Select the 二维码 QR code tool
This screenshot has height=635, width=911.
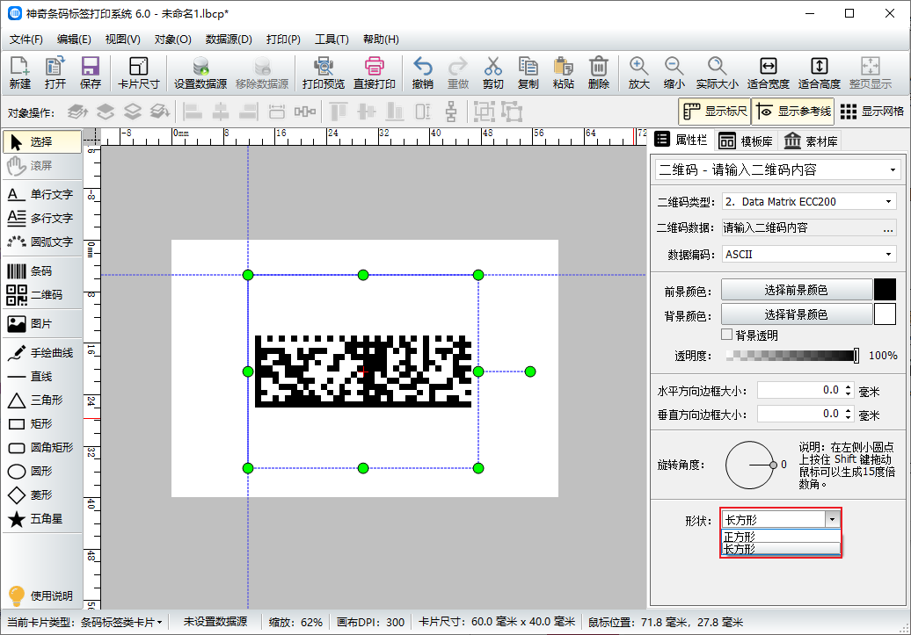click(x=41, y=295)
